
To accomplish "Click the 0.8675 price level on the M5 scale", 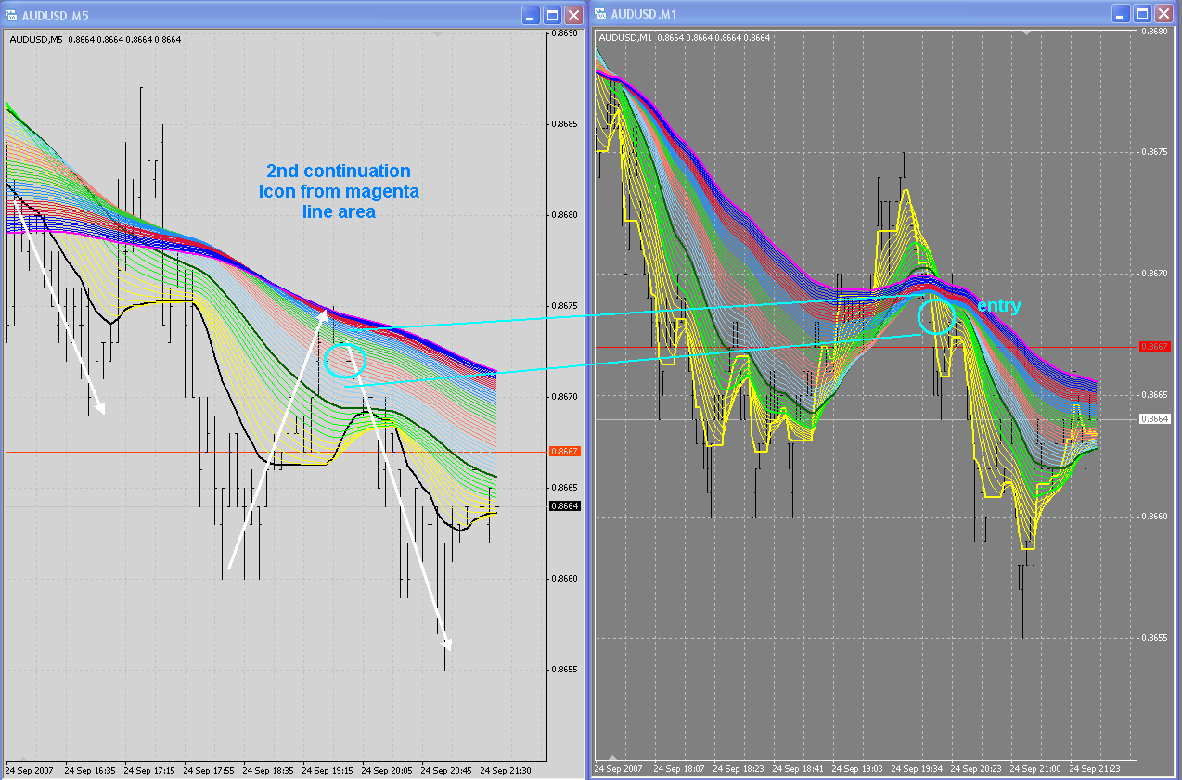I will pyautogui.click(x=564, y=306).
